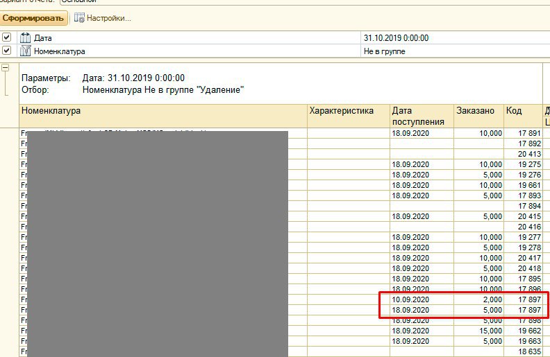Select code cell 19 278
Screen dimensions: 550x357
(x=523, y=247)
